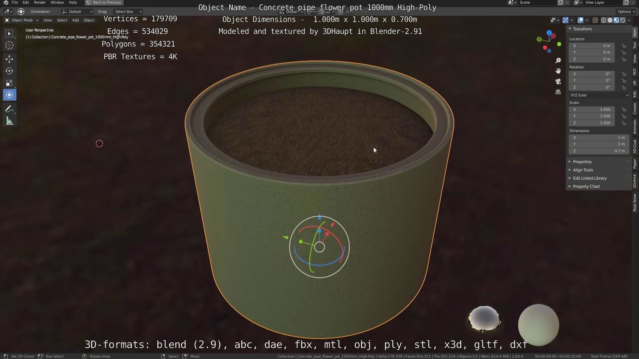
Task: Click the Dimensions Z value field
Action: point(599,151)
